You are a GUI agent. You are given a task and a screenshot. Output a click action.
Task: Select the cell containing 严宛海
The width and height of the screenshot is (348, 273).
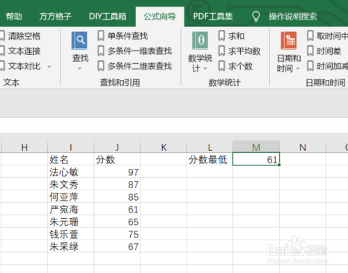tap(71, 209)
